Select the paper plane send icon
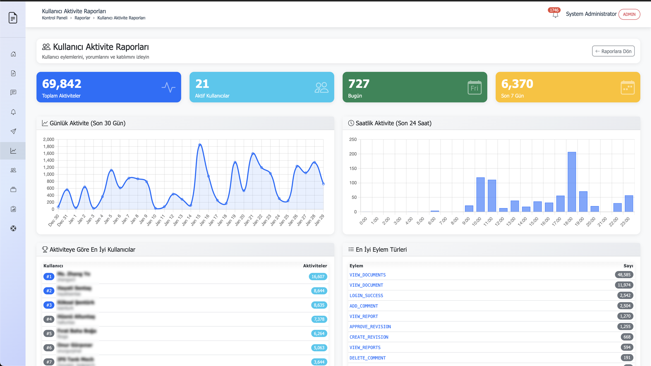Screen dimensions: 651x366 tap(13, 131)
